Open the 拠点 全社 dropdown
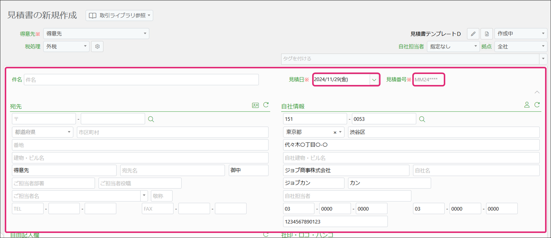 520,46
